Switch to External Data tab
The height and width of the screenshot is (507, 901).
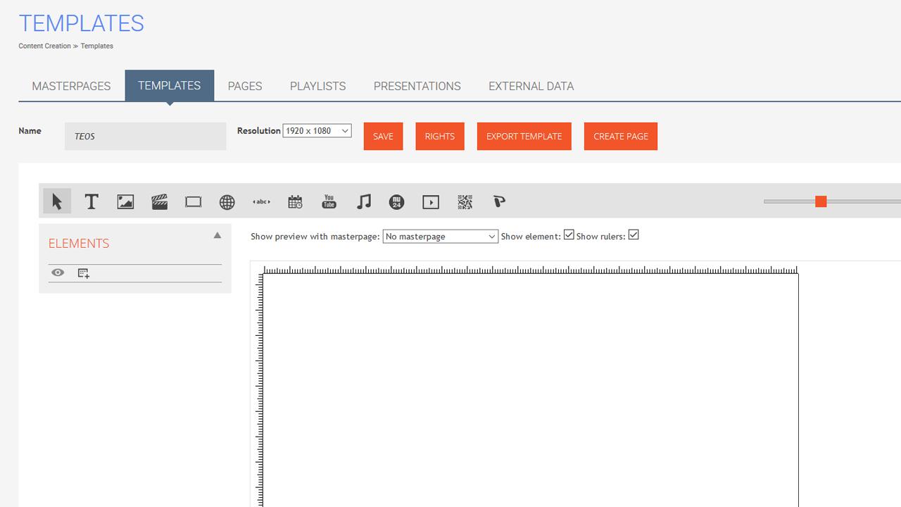(531, 86)
